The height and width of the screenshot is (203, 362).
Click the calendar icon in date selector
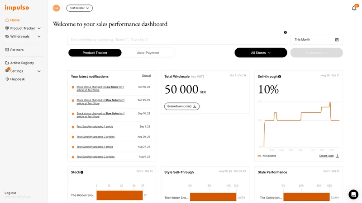337,40
